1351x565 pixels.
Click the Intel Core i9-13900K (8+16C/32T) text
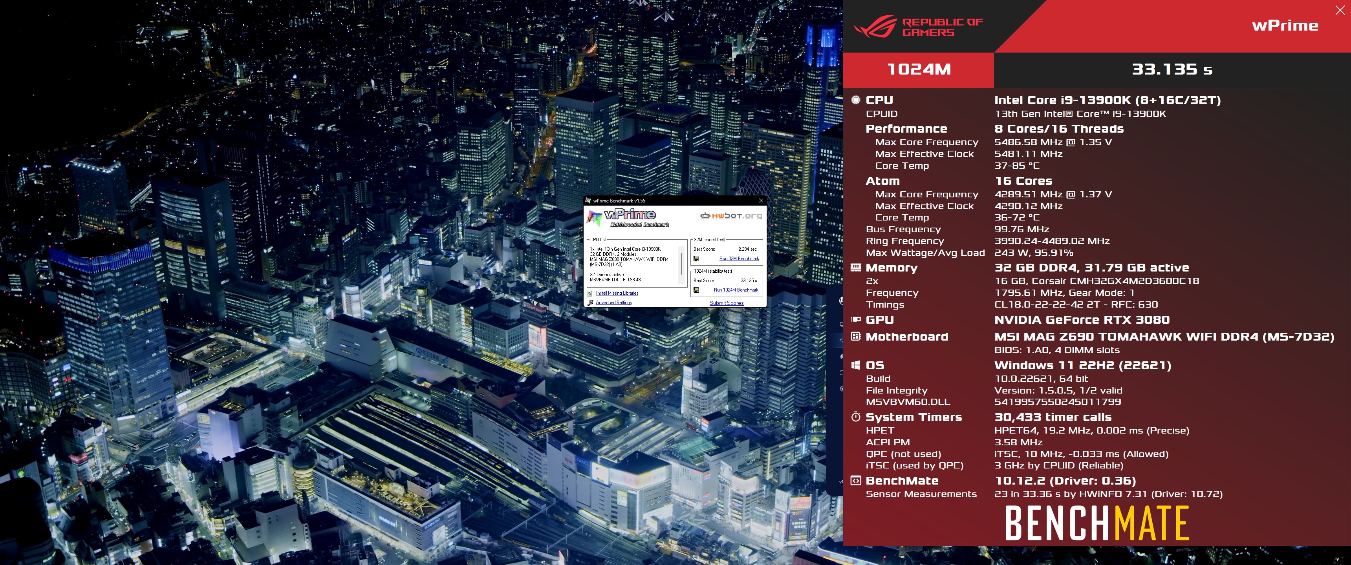coord(1108,100)
